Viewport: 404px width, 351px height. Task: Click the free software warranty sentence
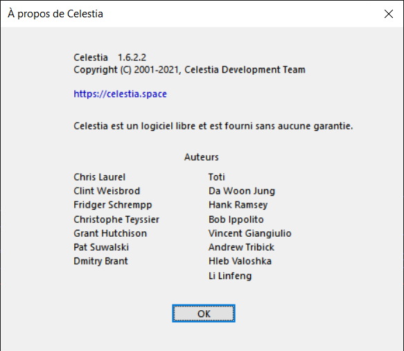tap(213, 126)
